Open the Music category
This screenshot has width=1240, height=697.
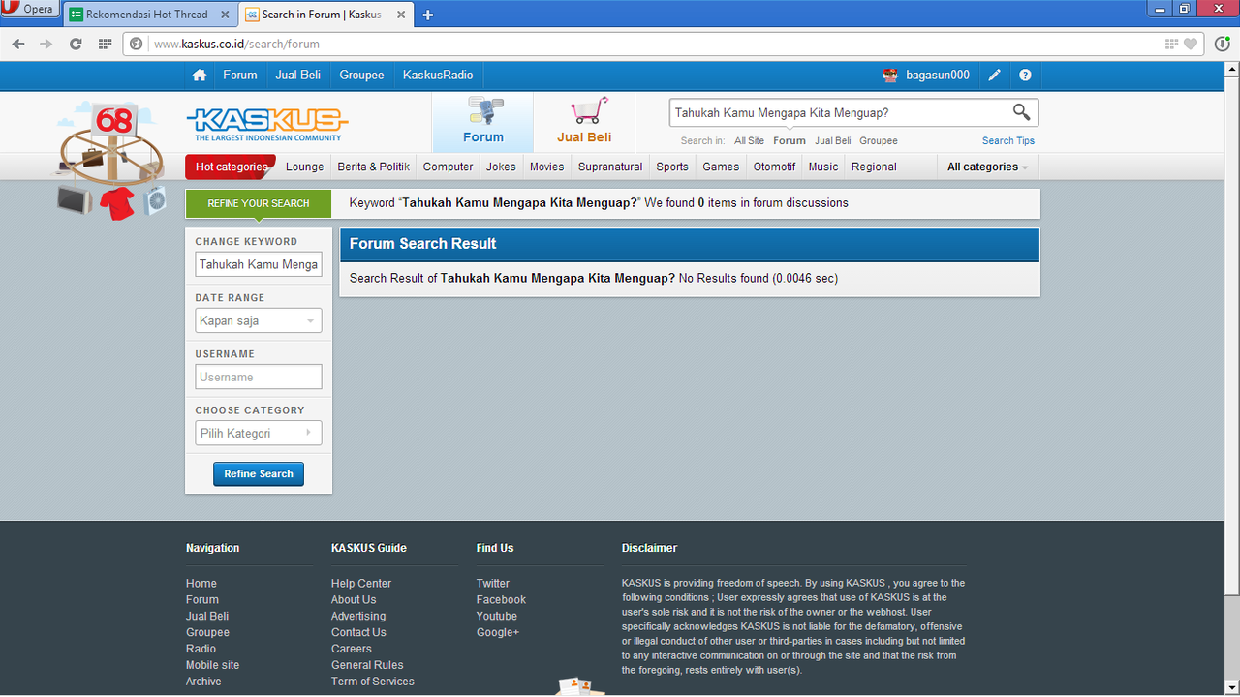[823, 167]
